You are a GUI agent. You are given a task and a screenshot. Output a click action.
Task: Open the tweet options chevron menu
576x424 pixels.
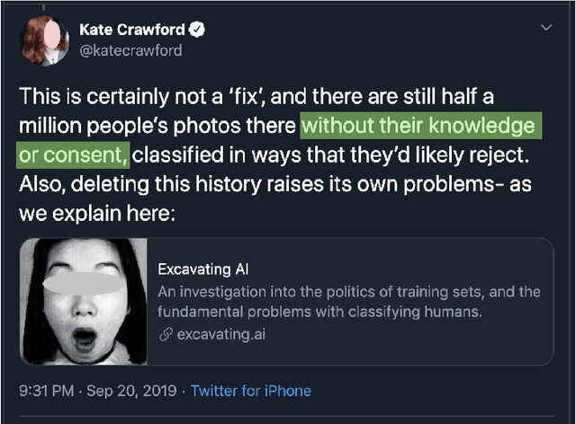click(x=545, y=29)
